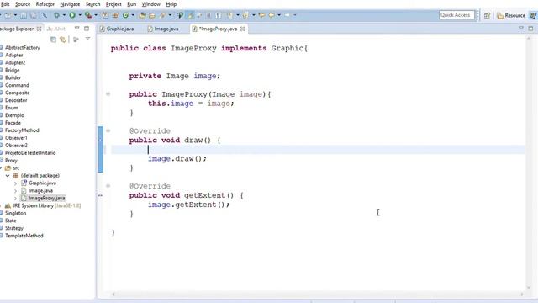Open the Help menu
Image resolution: width=538 pixels, height=303 pixels.
pos(171,4)
